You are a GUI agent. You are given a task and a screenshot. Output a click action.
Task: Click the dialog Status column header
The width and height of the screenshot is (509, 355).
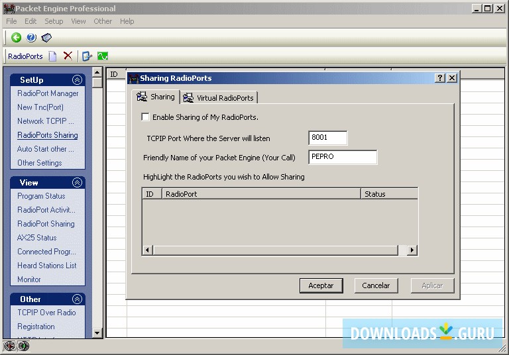(x=389, y=193)
